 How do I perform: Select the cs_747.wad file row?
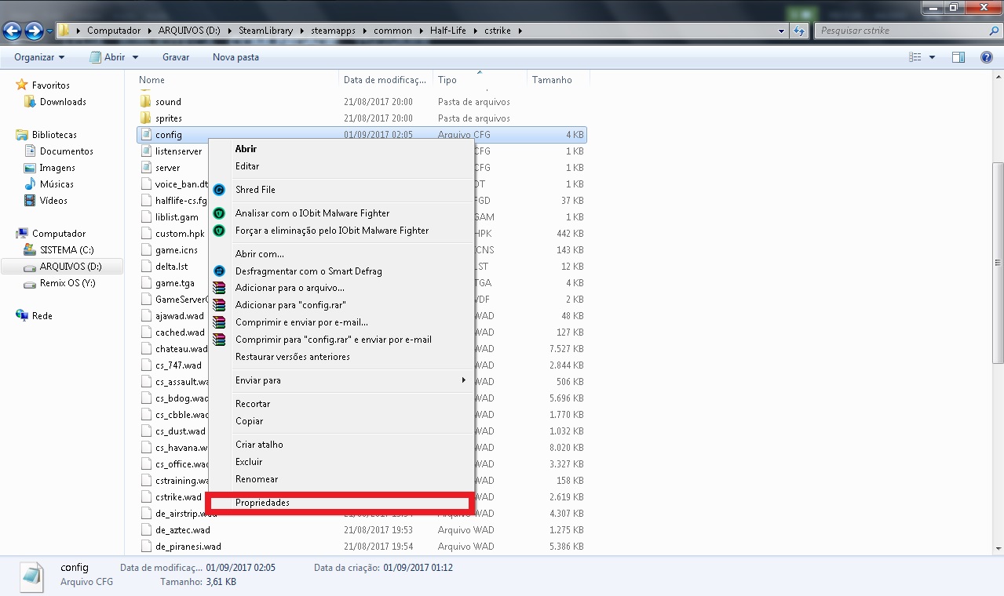coord(361,365)
